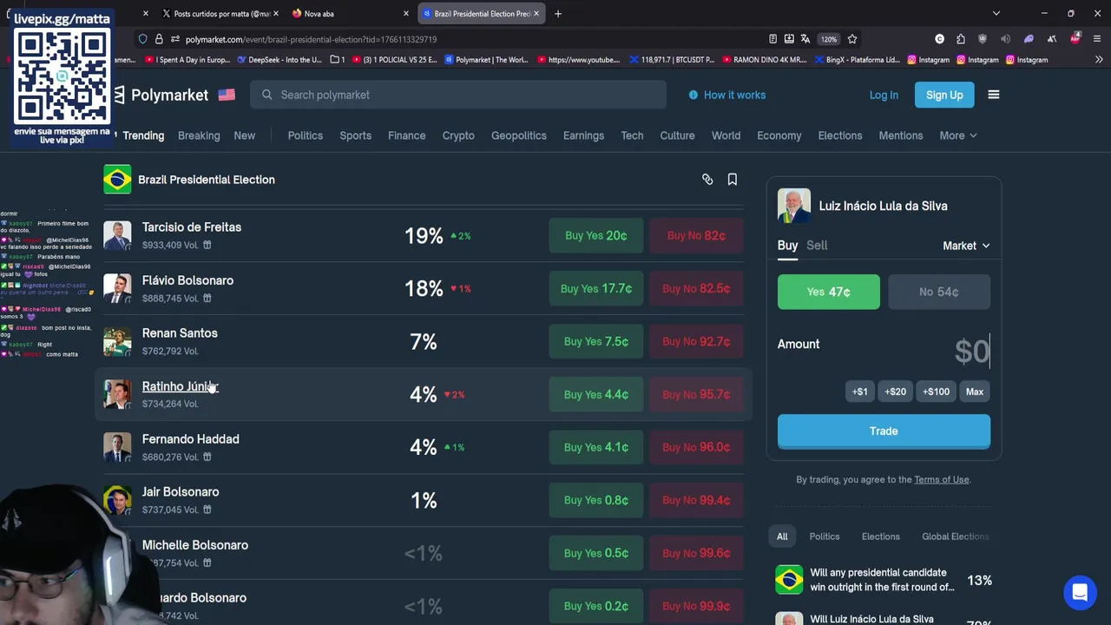Open the Sports category
Image resolution: width=1111 pixels, height=625 pixels.
coord(355,135)
